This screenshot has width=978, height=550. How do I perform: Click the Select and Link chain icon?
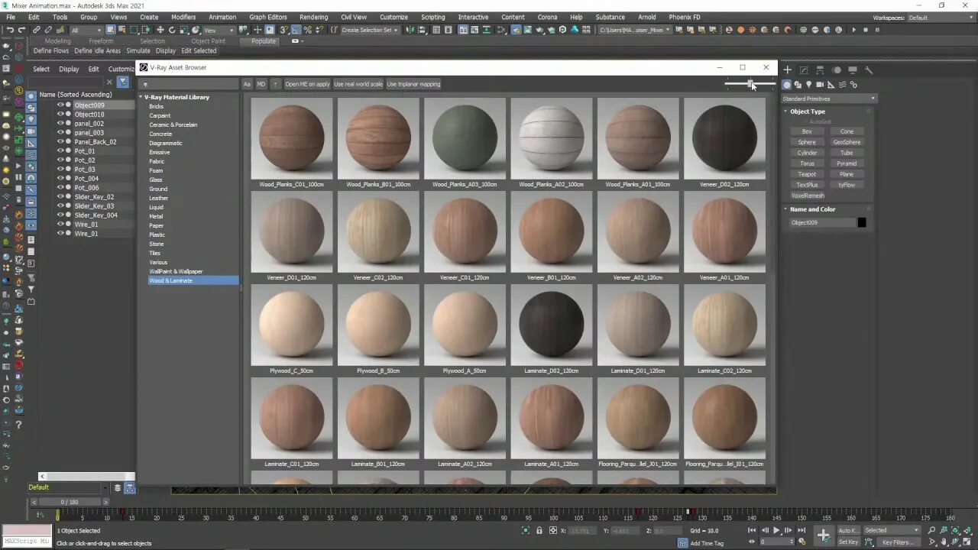click(x=36, y=30)
